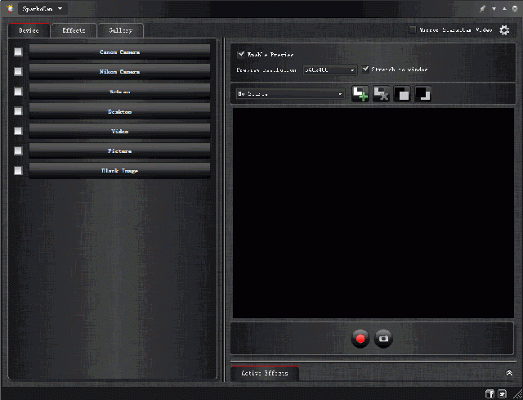Image resolution: width=523 pixels, height=400 pixels.
Task: Start recording with the red record button
Action: point(360,339)
